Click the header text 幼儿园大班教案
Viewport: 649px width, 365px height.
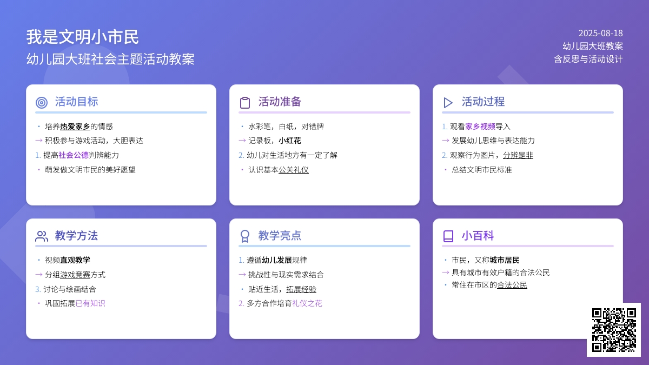[593, 46]
